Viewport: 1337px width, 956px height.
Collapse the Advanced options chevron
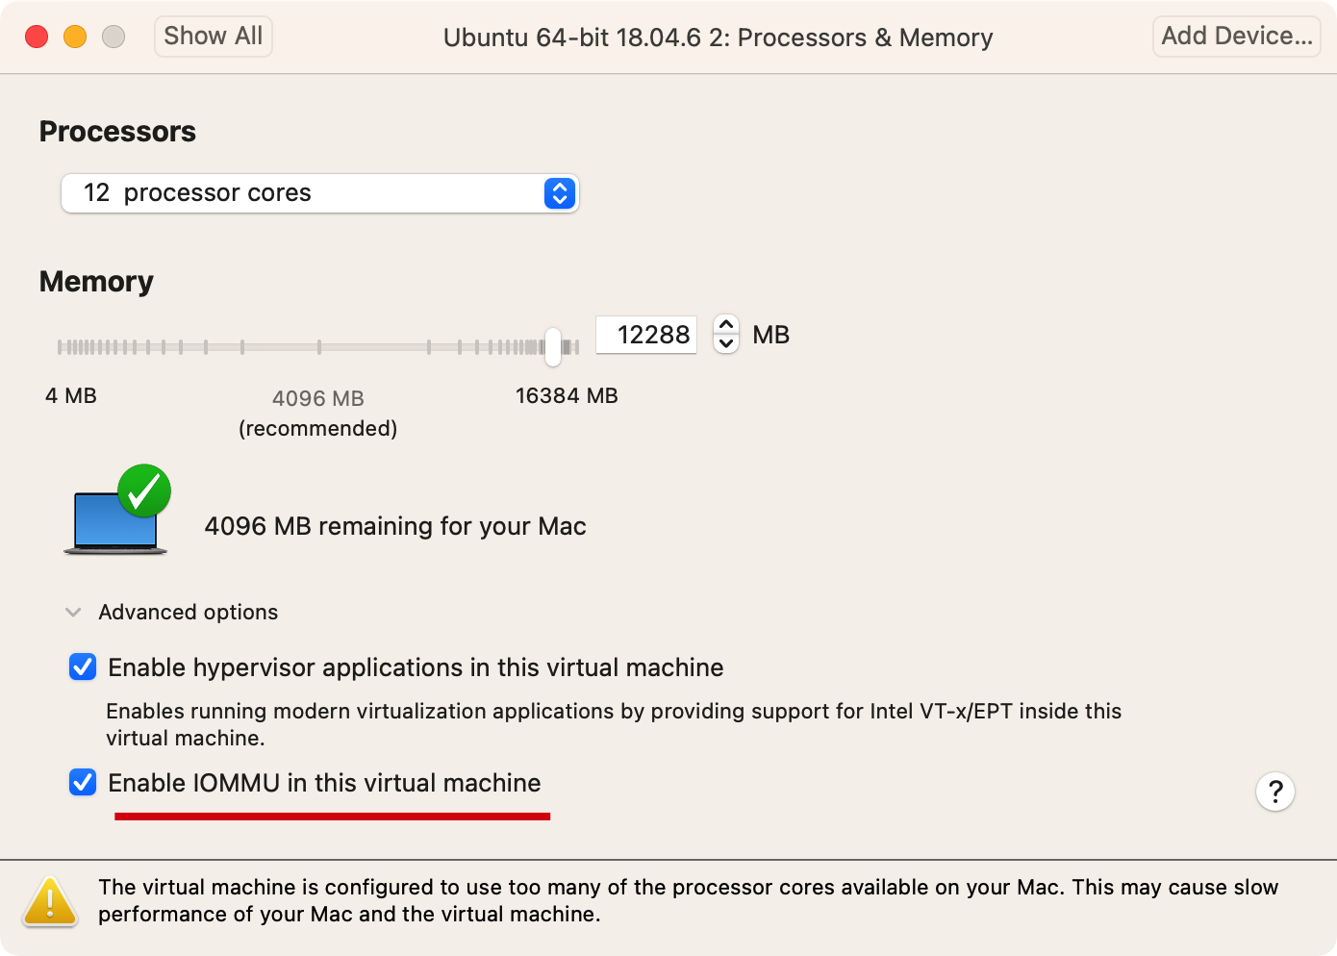tap(73, 613)
